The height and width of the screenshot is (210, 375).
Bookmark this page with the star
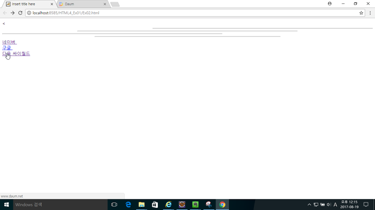coord(361,13)
